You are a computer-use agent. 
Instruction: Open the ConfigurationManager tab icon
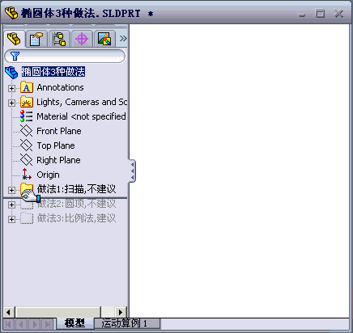[x=59, y=39]
